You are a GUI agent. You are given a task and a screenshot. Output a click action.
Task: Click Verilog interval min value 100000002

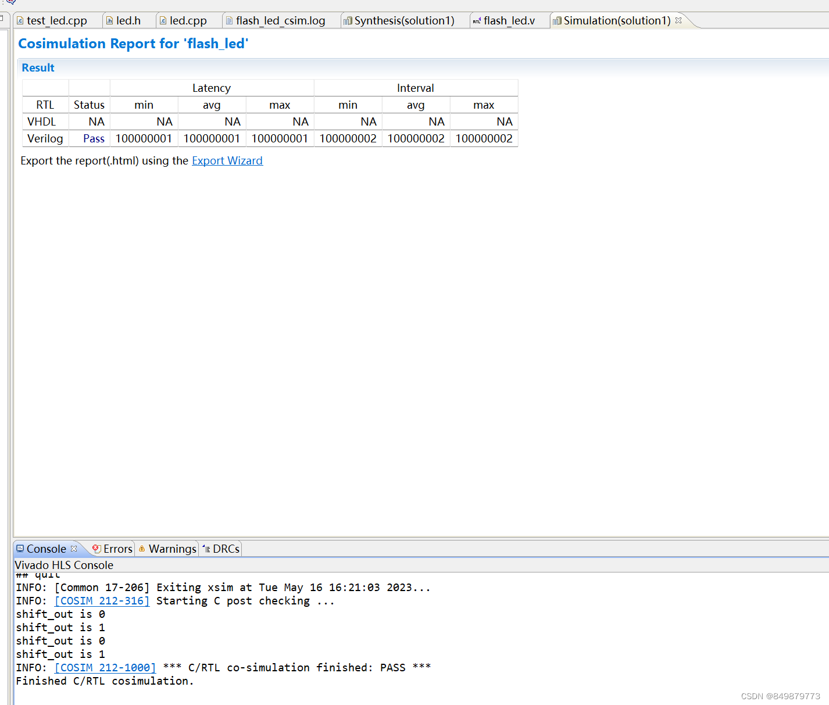[348, 139]
